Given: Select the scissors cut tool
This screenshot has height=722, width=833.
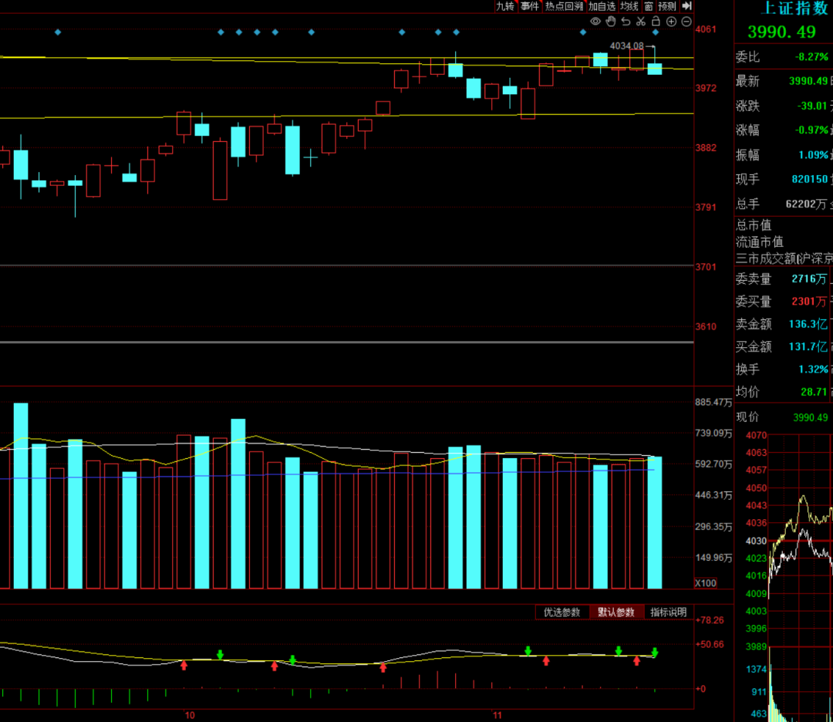Looking at the screenshot, I should coord(641,22).
